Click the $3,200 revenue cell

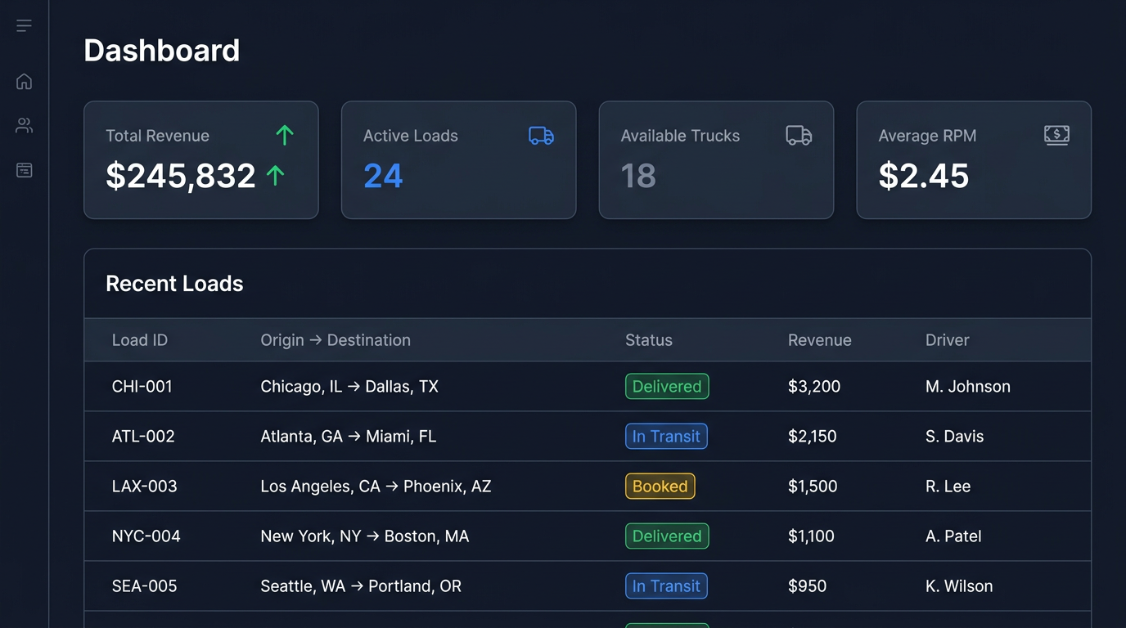pyautogui.click(x=814, y=387)
